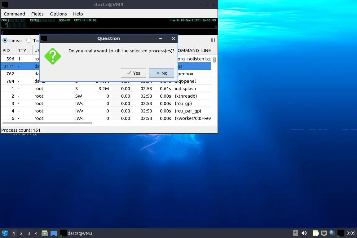Pause process list updates
The height and width of the screenshot is (238, 357).
tap(213, 40)
